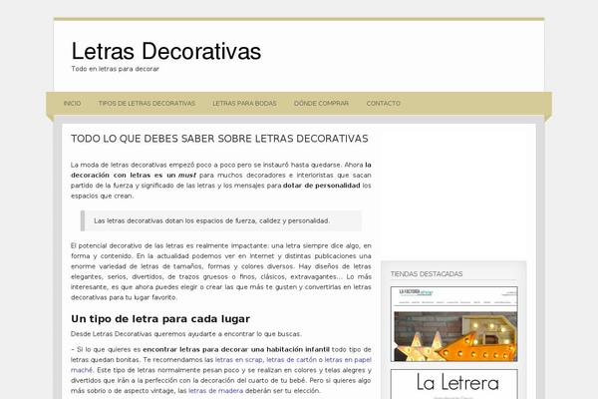Open the DÓNDE COMPRAR menu item
Viewport: 598px width, 399px height.
click(321, 104)
